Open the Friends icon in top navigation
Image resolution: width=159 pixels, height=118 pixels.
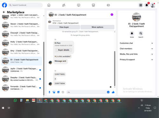tap(64, 5)
